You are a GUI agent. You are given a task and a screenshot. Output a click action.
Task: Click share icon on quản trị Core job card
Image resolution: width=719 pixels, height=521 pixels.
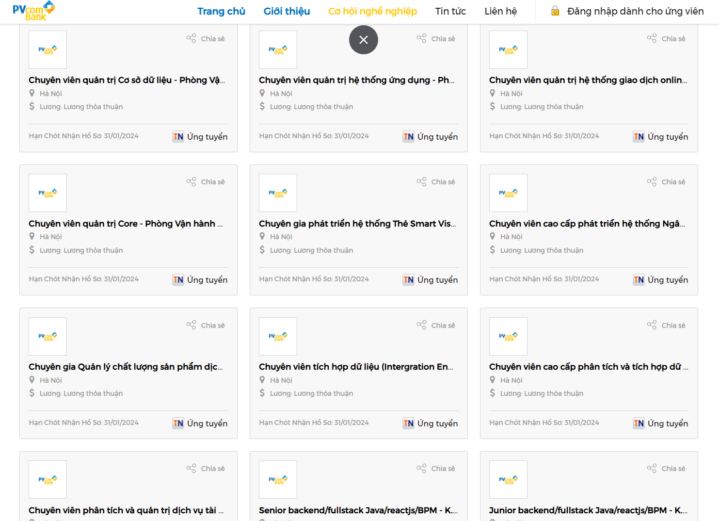pos(192,181)
